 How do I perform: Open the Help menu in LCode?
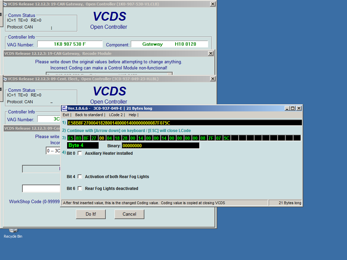click(132, 115)
